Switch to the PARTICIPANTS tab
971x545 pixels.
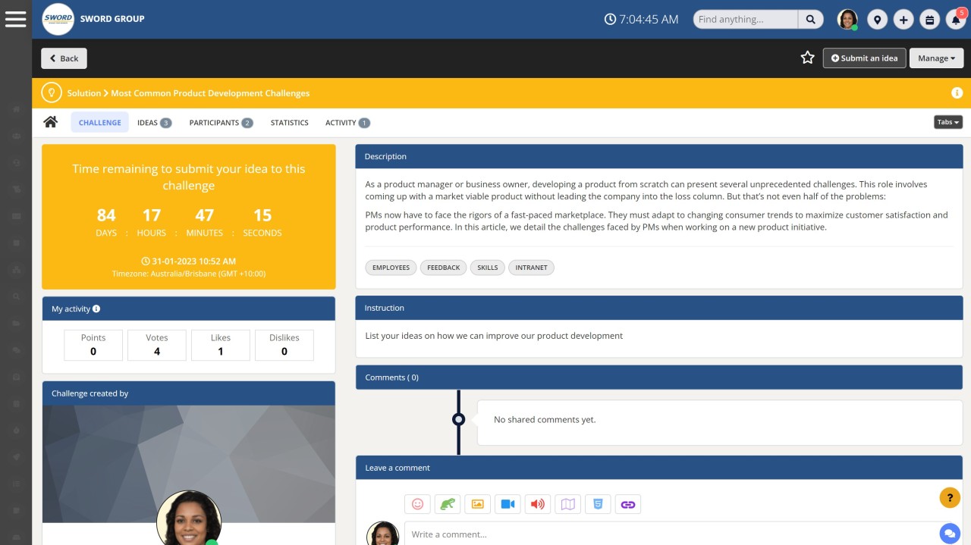215,122
